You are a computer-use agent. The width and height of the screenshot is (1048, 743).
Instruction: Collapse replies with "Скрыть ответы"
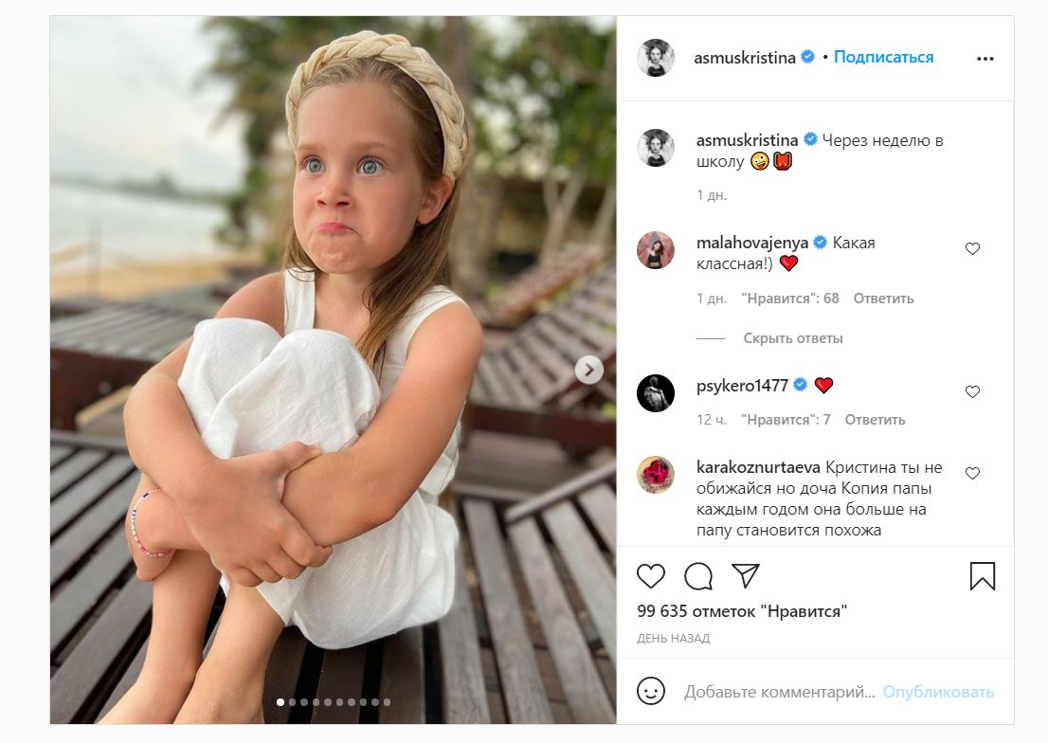coord(793,338)
